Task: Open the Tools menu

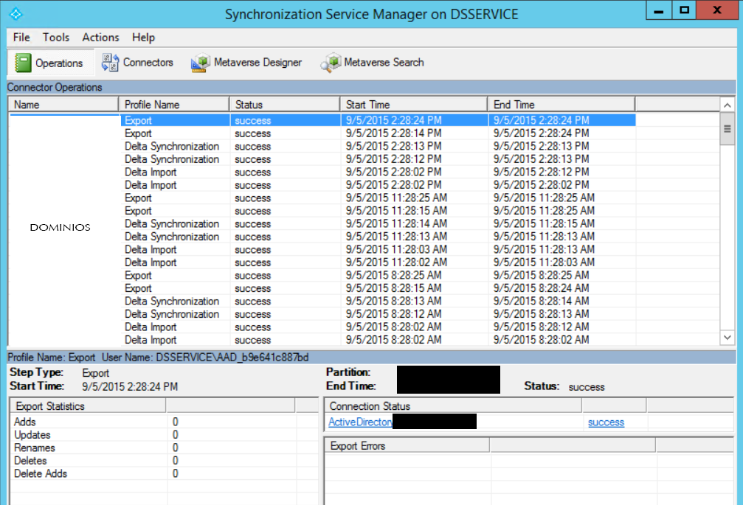Action: pyautogui.click(x=55, y=37)
